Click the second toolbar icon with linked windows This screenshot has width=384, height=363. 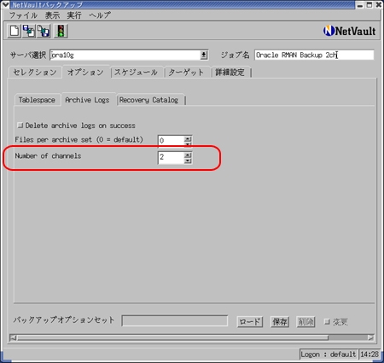[29, 31]
